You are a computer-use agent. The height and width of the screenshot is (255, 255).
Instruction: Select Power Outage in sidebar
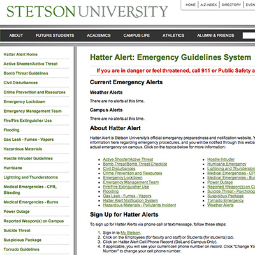coord(17,212)
